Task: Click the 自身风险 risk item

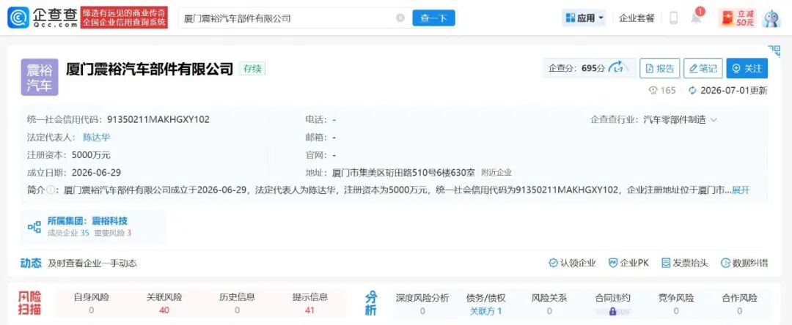Action: [x=92, y=303]
